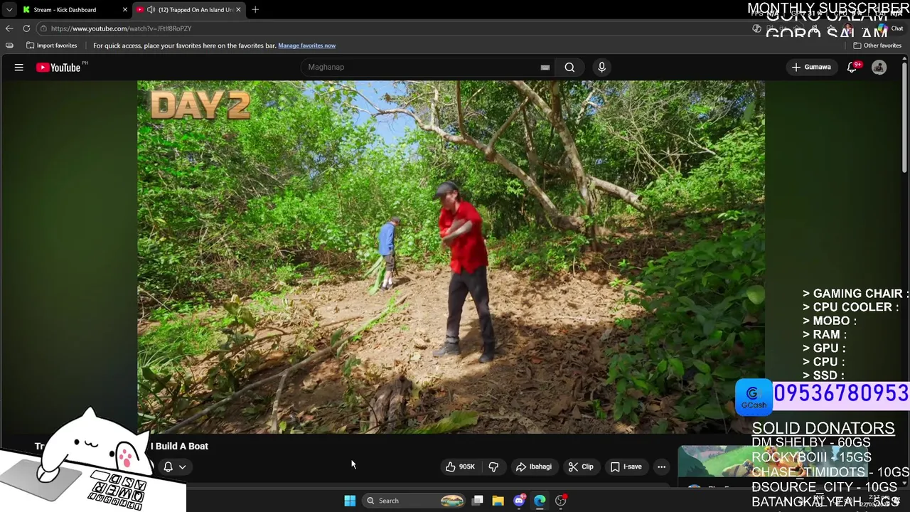The image size is (910, 512).
Task: Start voice search with the microphone icon
Action: [601, 67]
